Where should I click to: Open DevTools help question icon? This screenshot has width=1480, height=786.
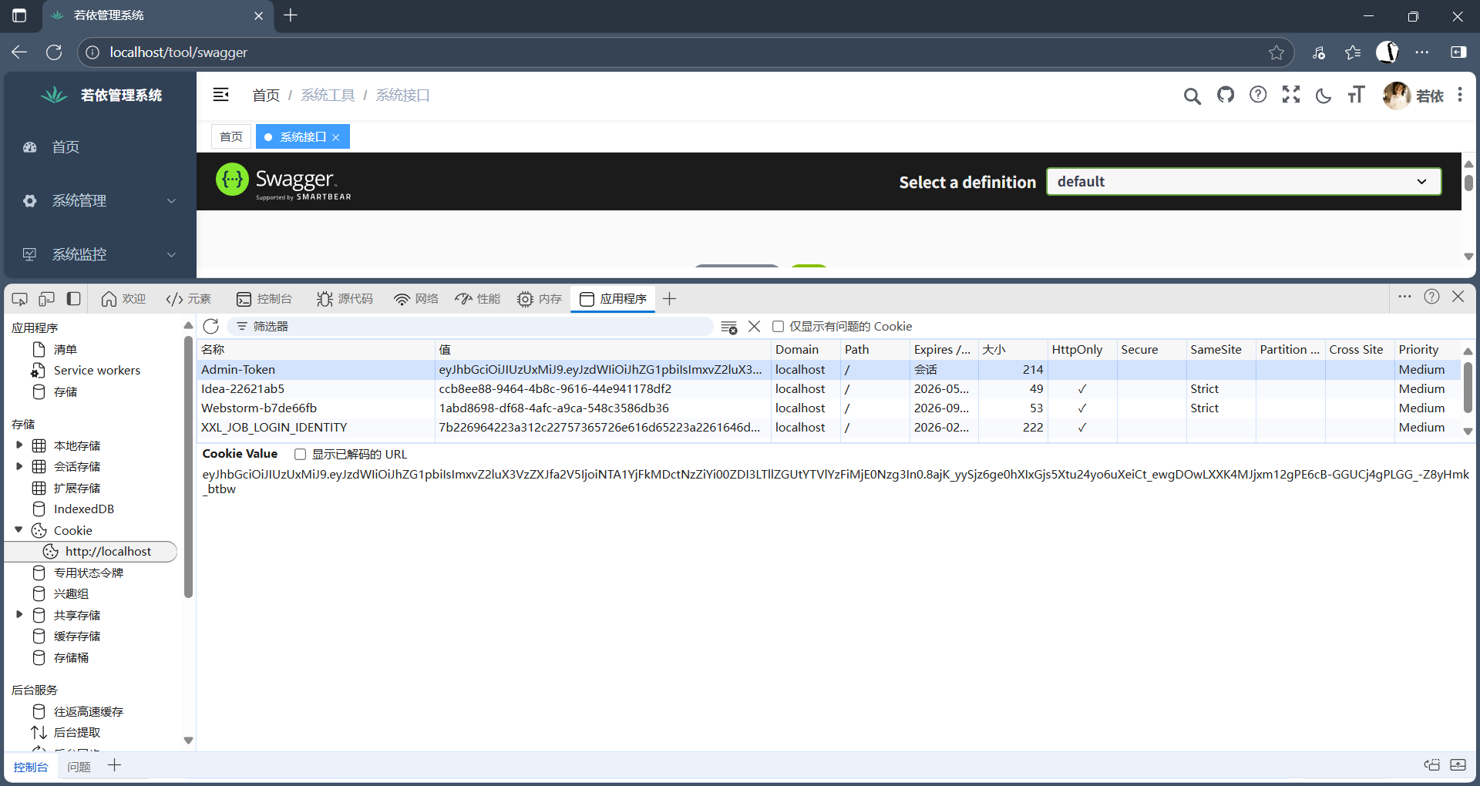tap(1431, 297)
